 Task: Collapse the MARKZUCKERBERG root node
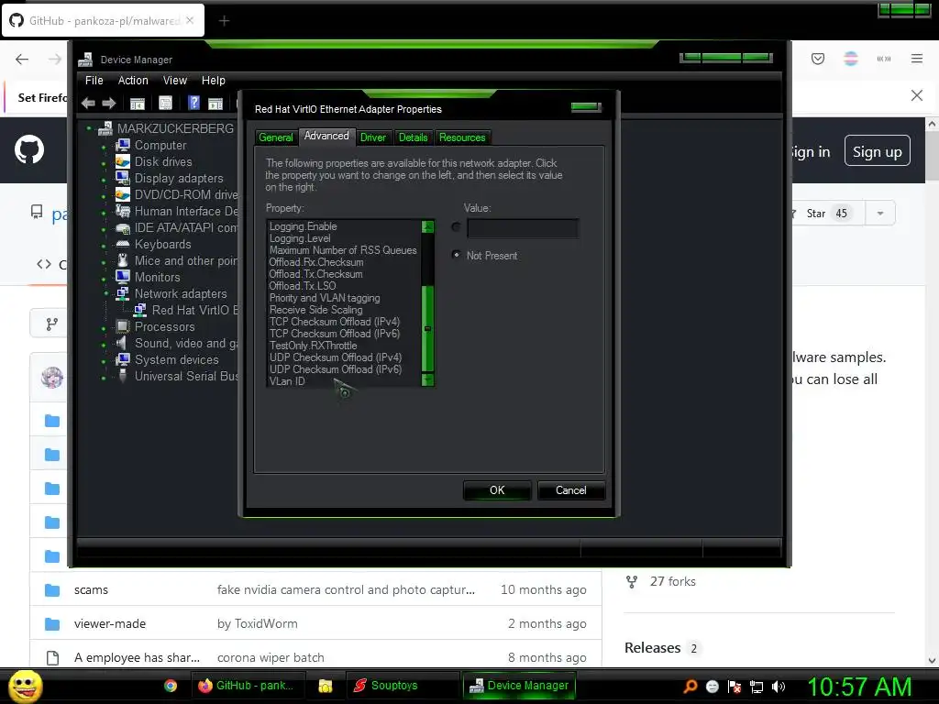(89, 128)
